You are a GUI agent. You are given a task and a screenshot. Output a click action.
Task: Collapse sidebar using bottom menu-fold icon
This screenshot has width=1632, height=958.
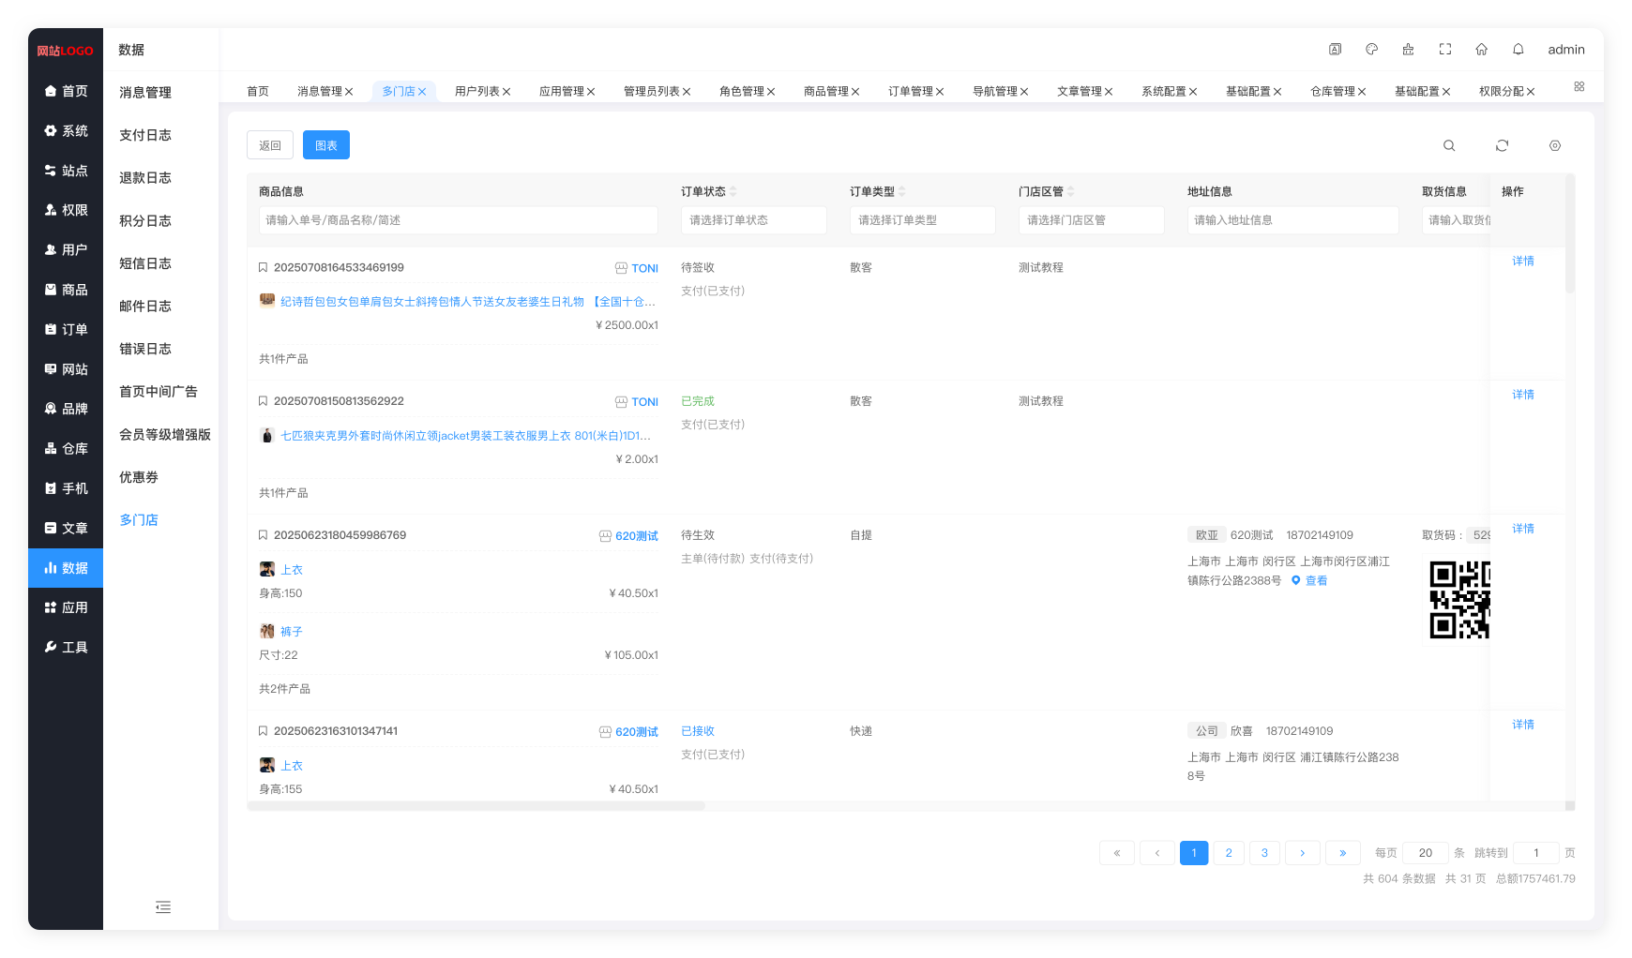click(x=162, y=906)
